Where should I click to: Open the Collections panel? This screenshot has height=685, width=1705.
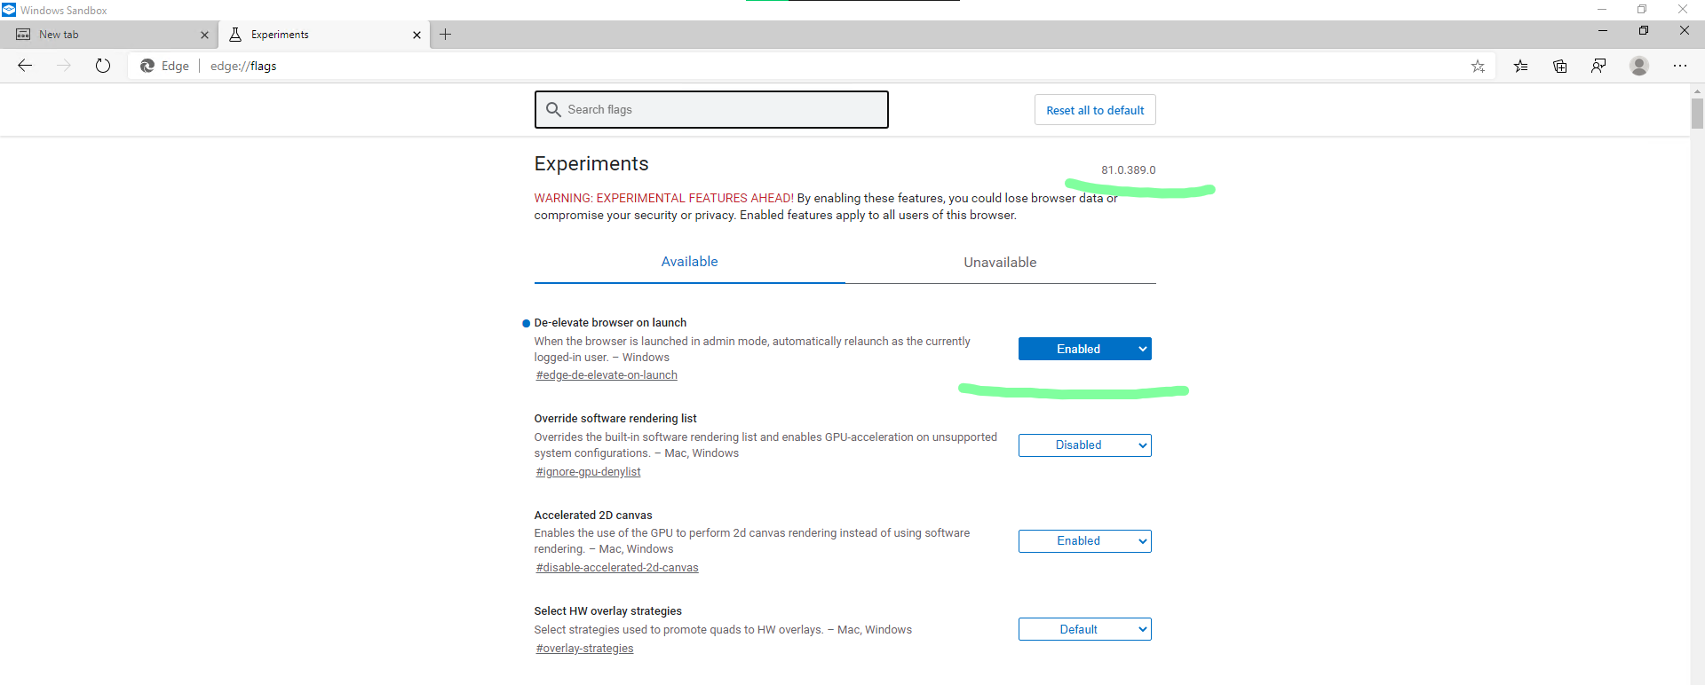coord(1560,66)
